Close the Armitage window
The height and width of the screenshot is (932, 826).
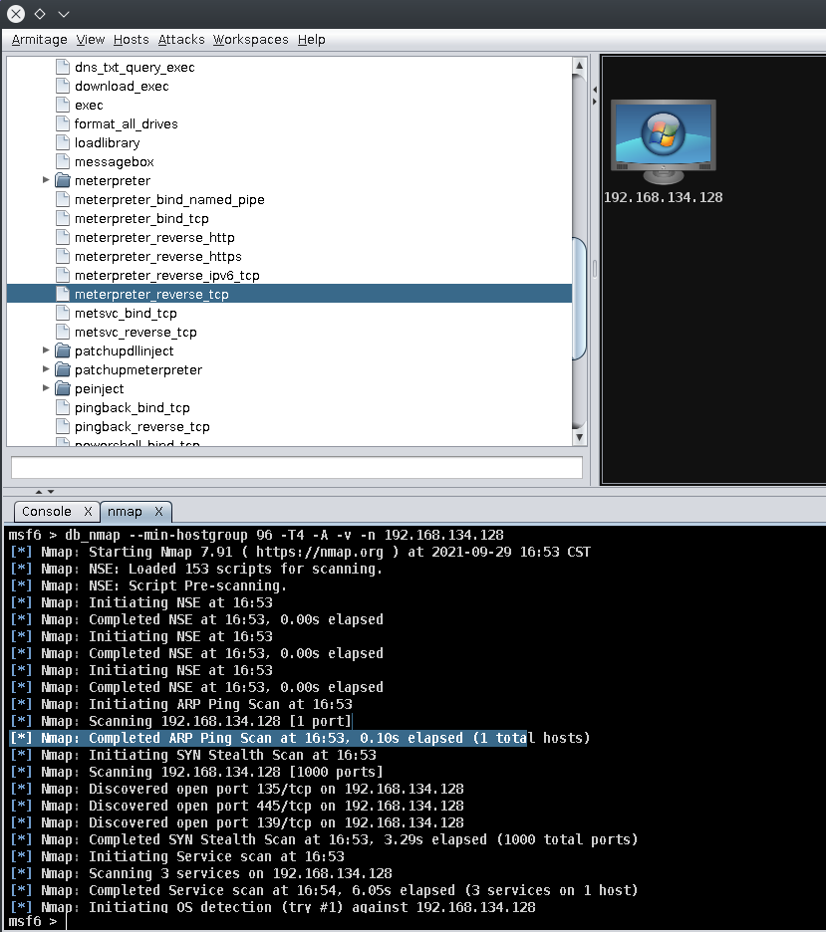tap(16, 14)
